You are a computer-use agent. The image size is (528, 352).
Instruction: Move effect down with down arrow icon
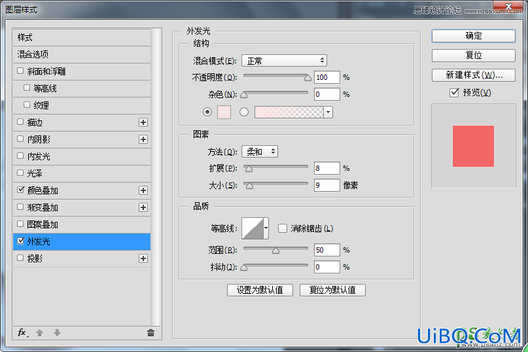(57, 333)
